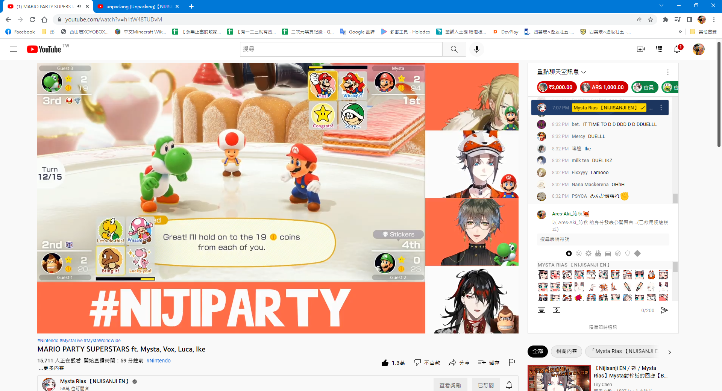722x391 pixels.
Task: Open the YouTube guide hamburger menu
Action: click(x=14, y=49)
